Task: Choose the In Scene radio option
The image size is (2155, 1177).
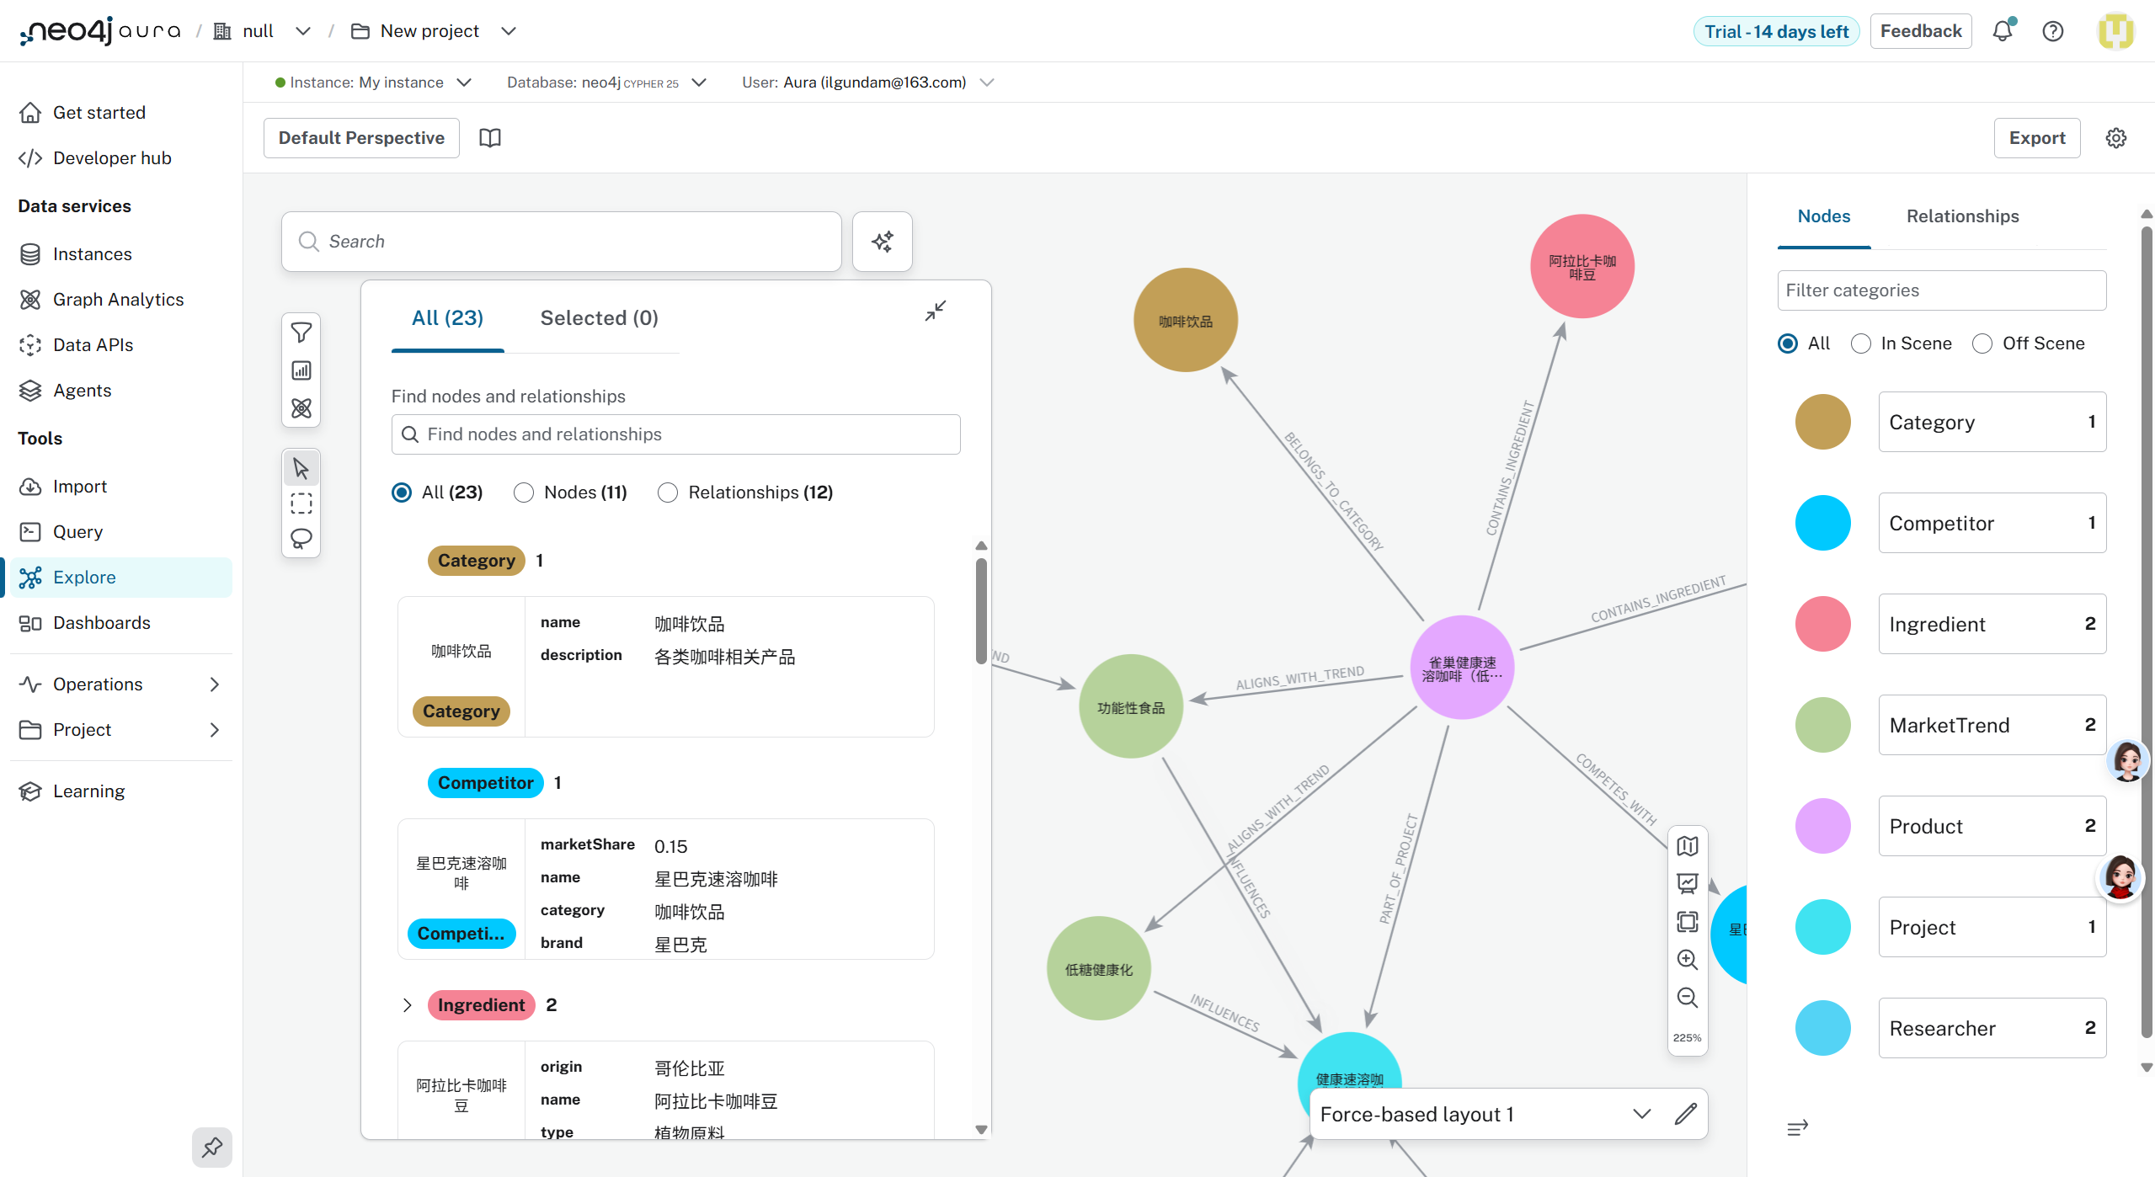Action: click(x=1861, y=344)
